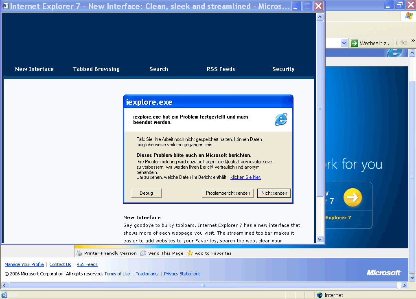The height and width of the screenshot is (299, 416).
Task: Click the Internet zone globe icon in status bar
Action: click(320, 295)
